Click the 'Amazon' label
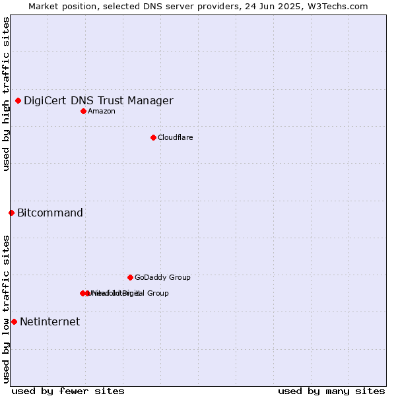The image size is (396, 396). (x=102, y=112)
